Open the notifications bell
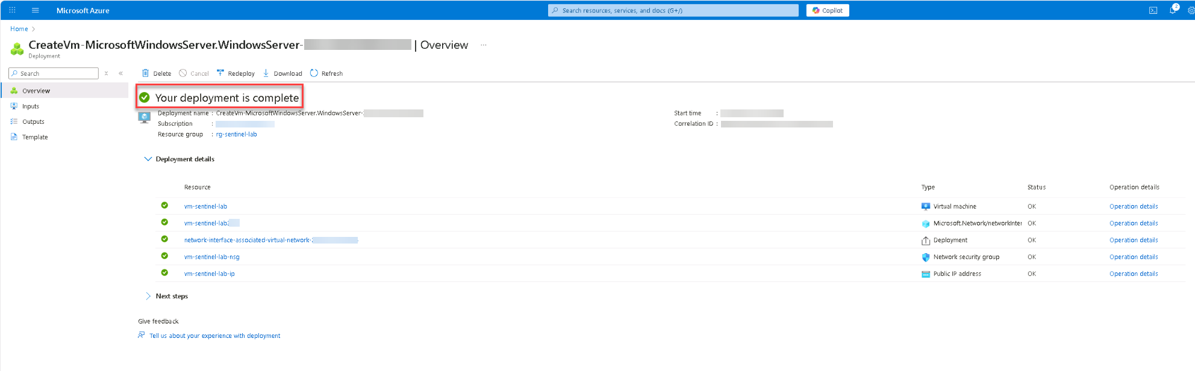 point(1173,10)
